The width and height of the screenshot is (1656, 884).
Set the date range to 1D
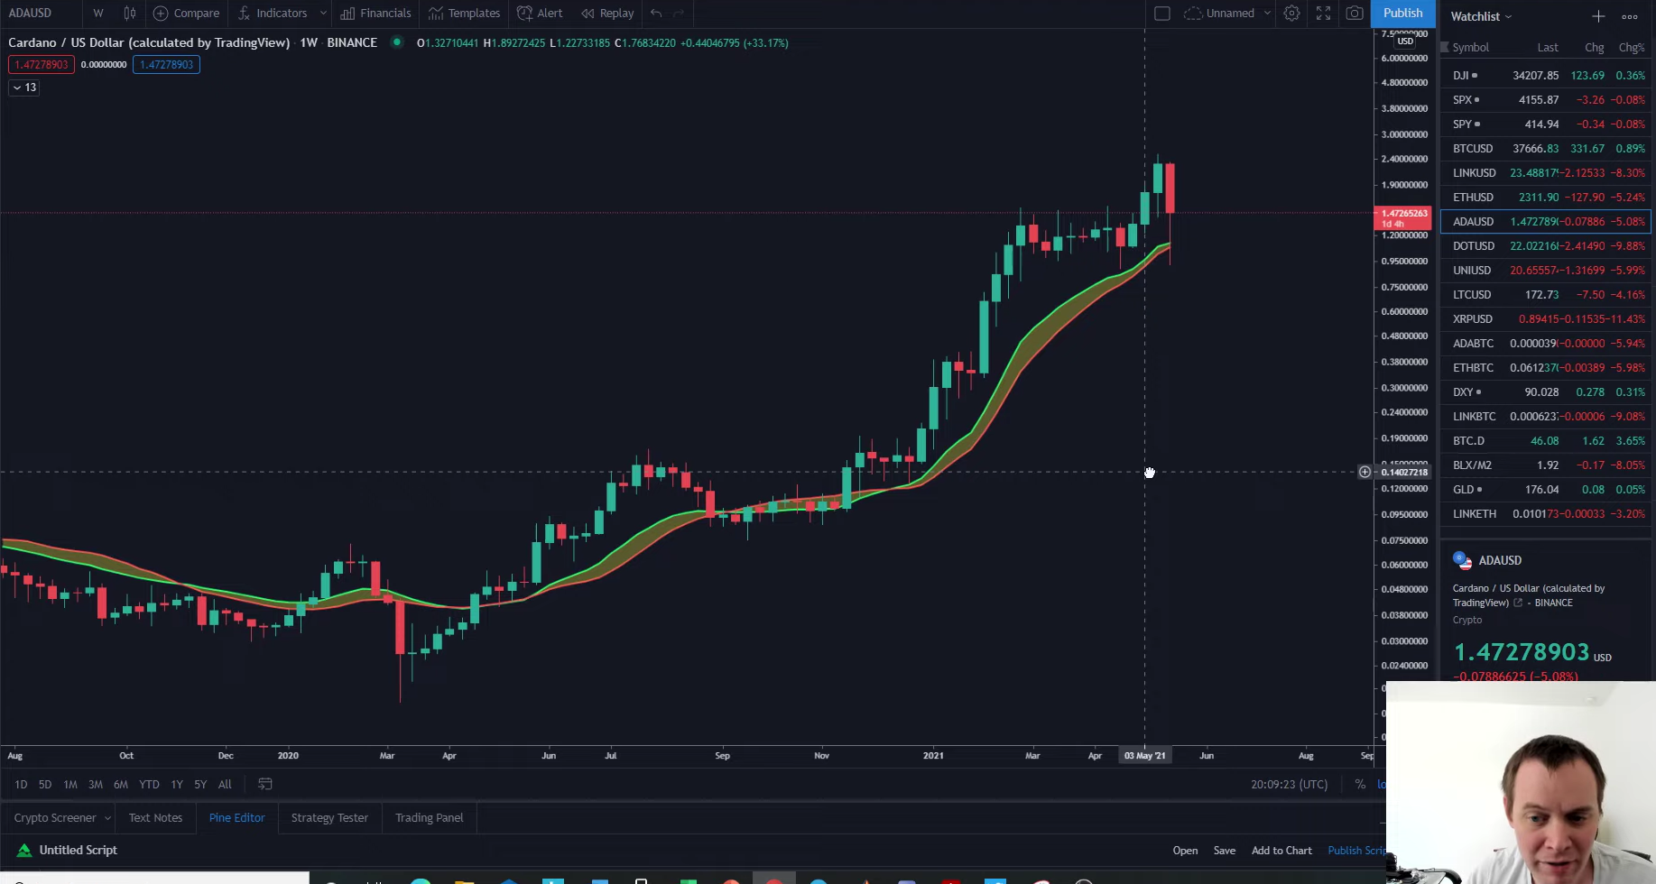coord(21,784)
